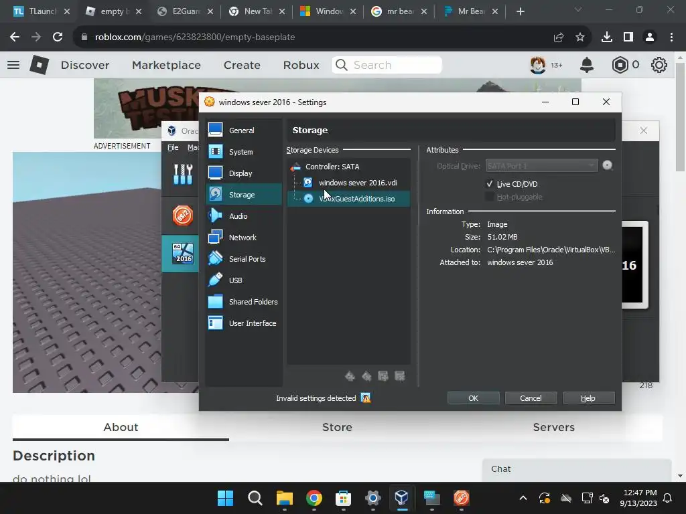The image size is (686, 514).
Task: Click the Cancel button
Action: tap(531, 398)
